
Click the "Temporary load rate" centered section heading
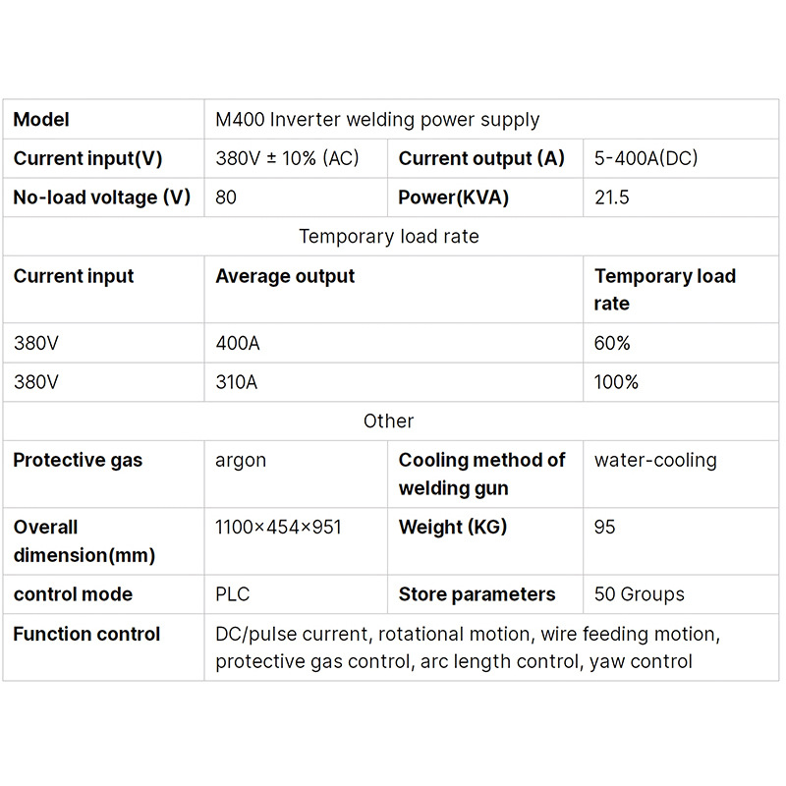[389, 237]
